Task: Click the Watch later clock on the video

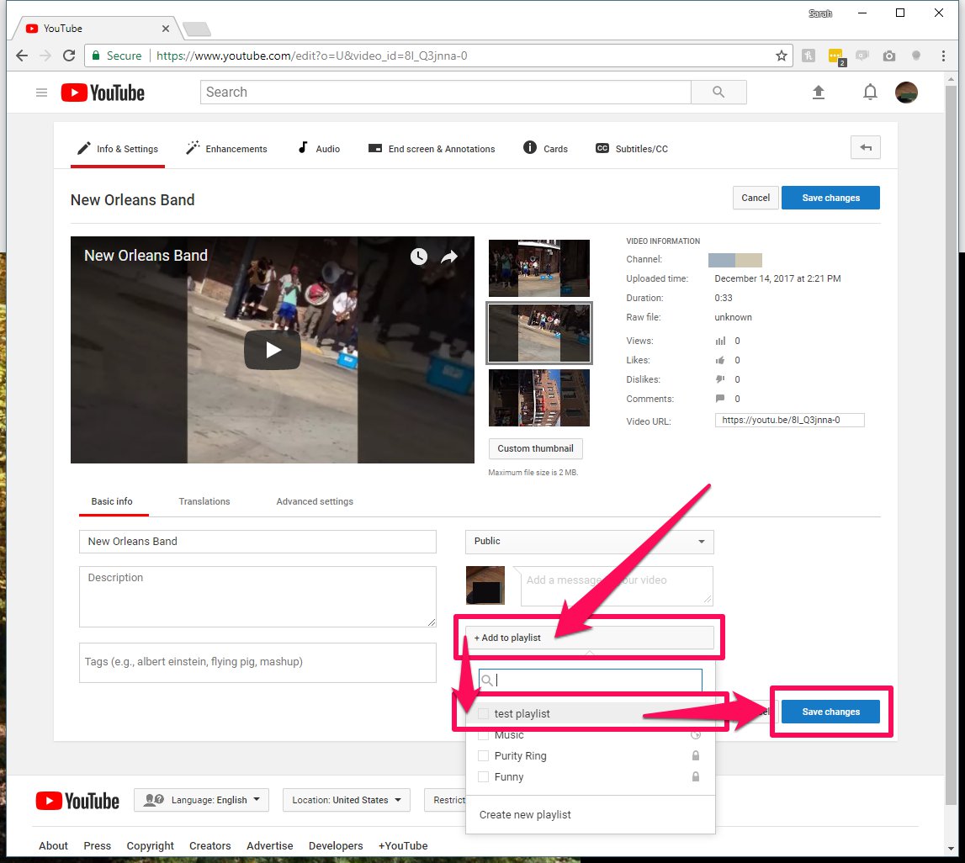Action: 418,257
